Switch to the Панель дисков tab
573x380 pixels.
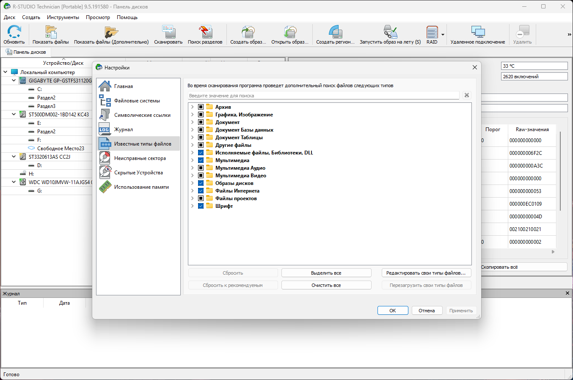(26, 52)
